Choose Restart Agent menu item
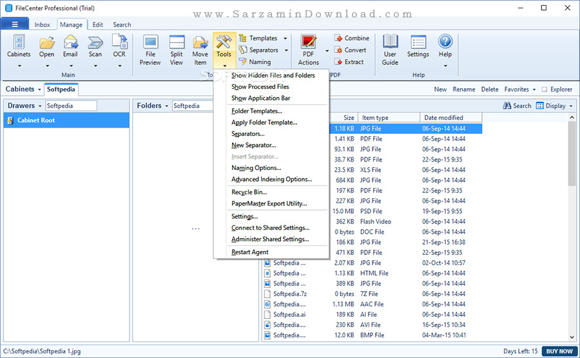Image resolution: width=580 pixels, height=358 pixels. click(250, 252)
